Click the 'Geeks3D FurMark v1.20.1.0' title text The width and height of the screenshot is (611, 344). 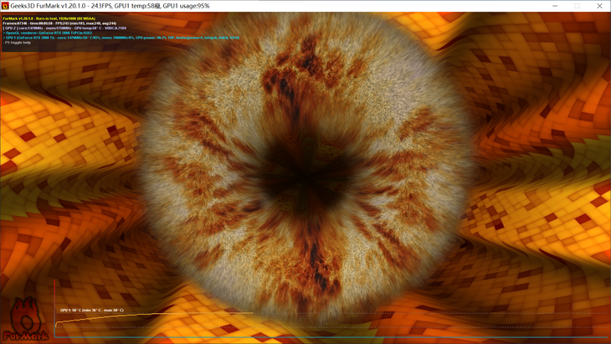coord(49,6)
